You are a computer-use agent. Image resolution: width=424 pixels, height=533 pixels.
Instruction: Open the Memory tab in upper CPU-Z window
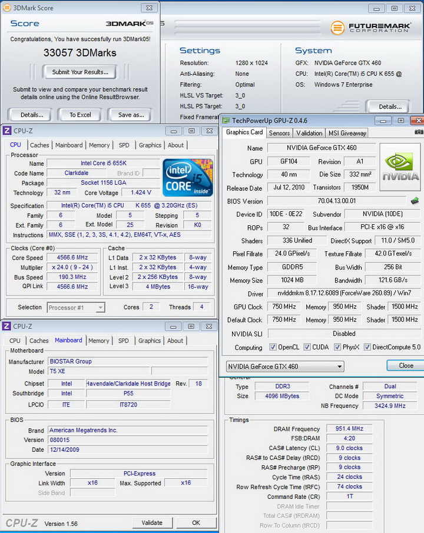100,145
